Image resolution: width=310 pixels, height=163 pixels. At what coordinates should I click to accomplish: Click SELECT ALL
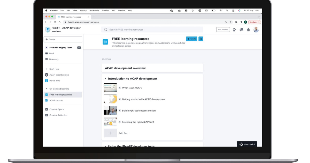[106, 59]
